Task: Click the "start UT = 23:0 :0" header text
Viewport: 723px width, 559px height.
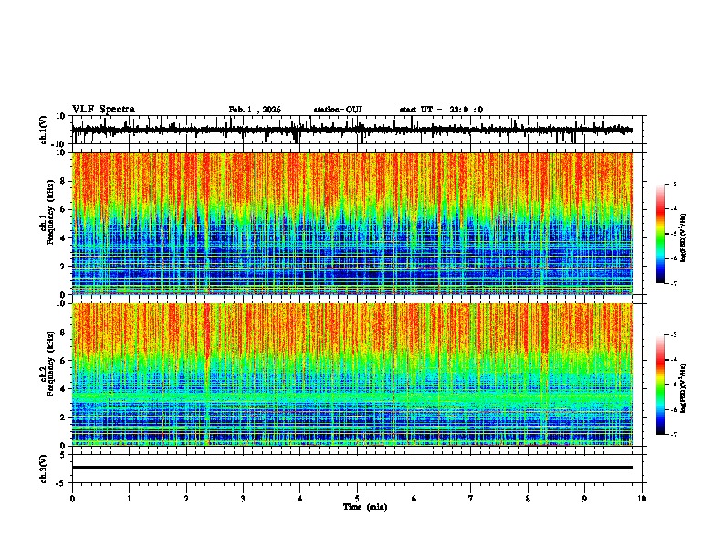Action: point(441,110)
